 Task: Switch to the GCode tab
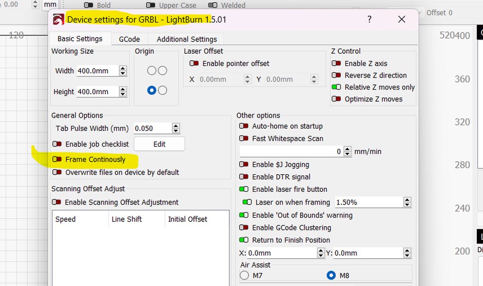(129, 39)
